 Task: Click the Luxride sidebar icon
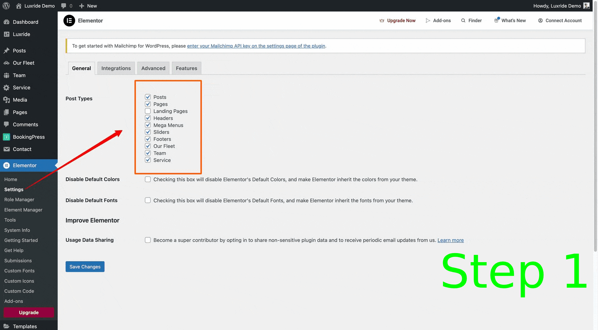coord(7,34)
